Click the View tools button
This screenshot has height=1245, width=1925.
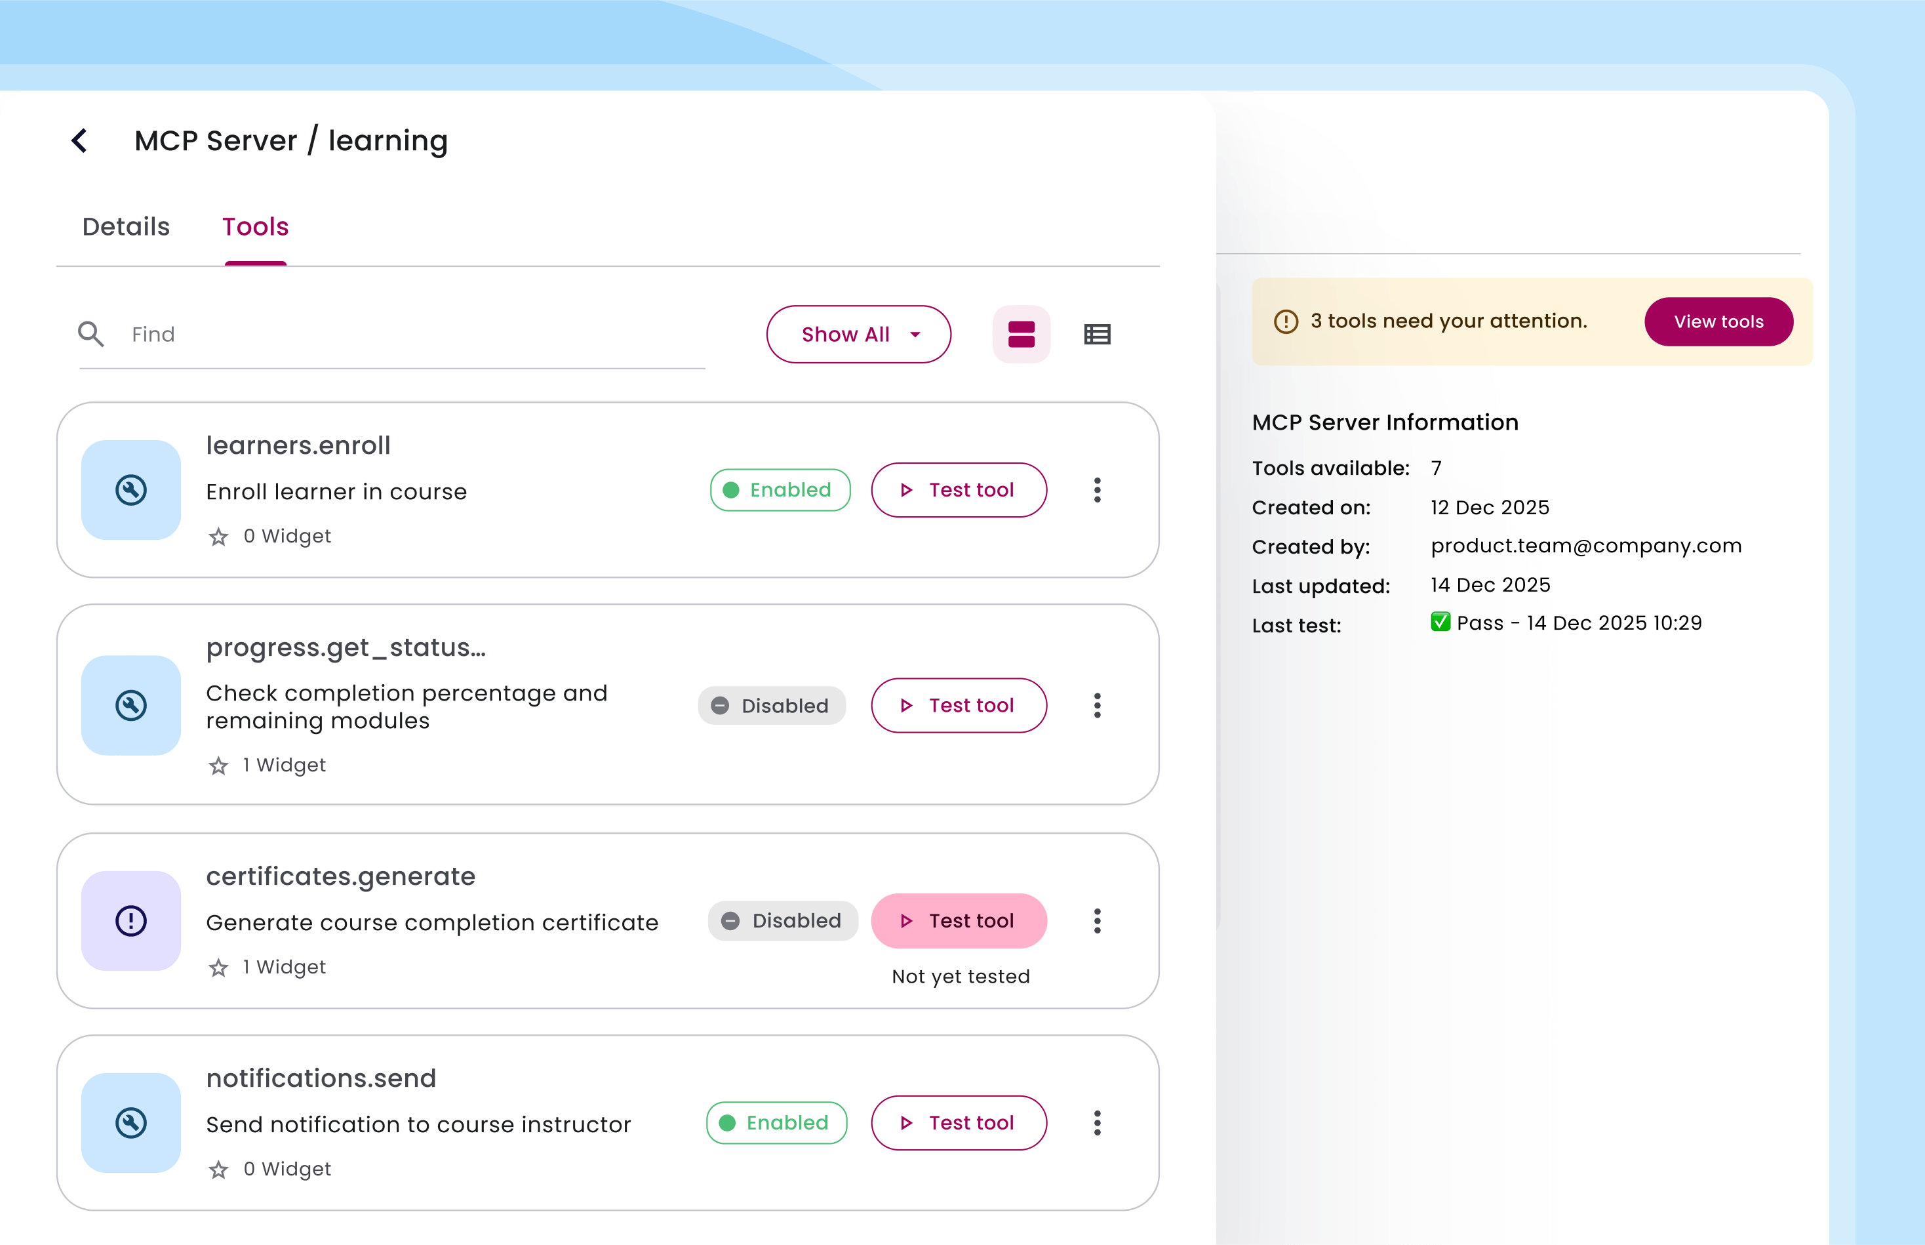pyautogui.click(x=1718, y=322)
